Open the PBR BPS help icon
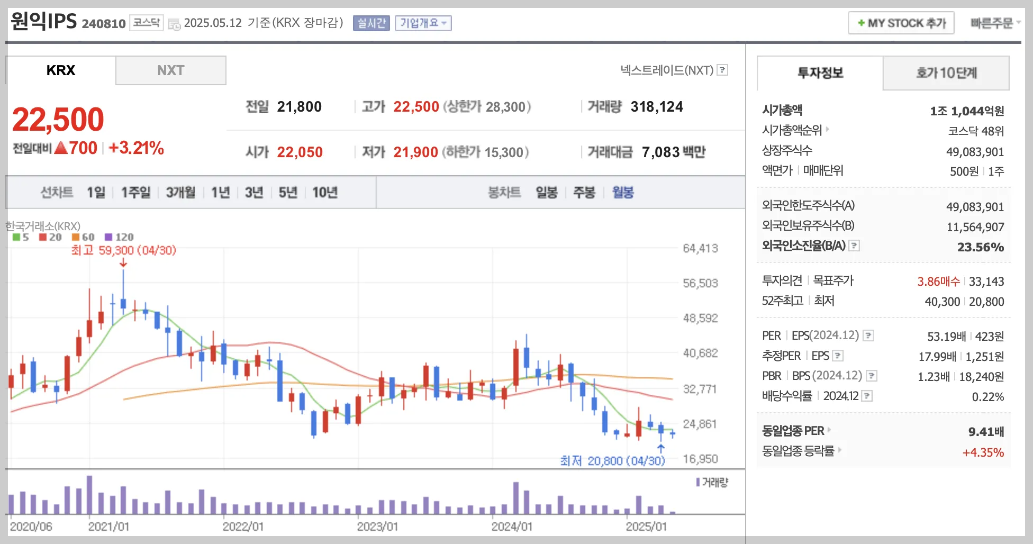Image resolution: width=1033 pixels, height=544 pixels. (872, 376)
